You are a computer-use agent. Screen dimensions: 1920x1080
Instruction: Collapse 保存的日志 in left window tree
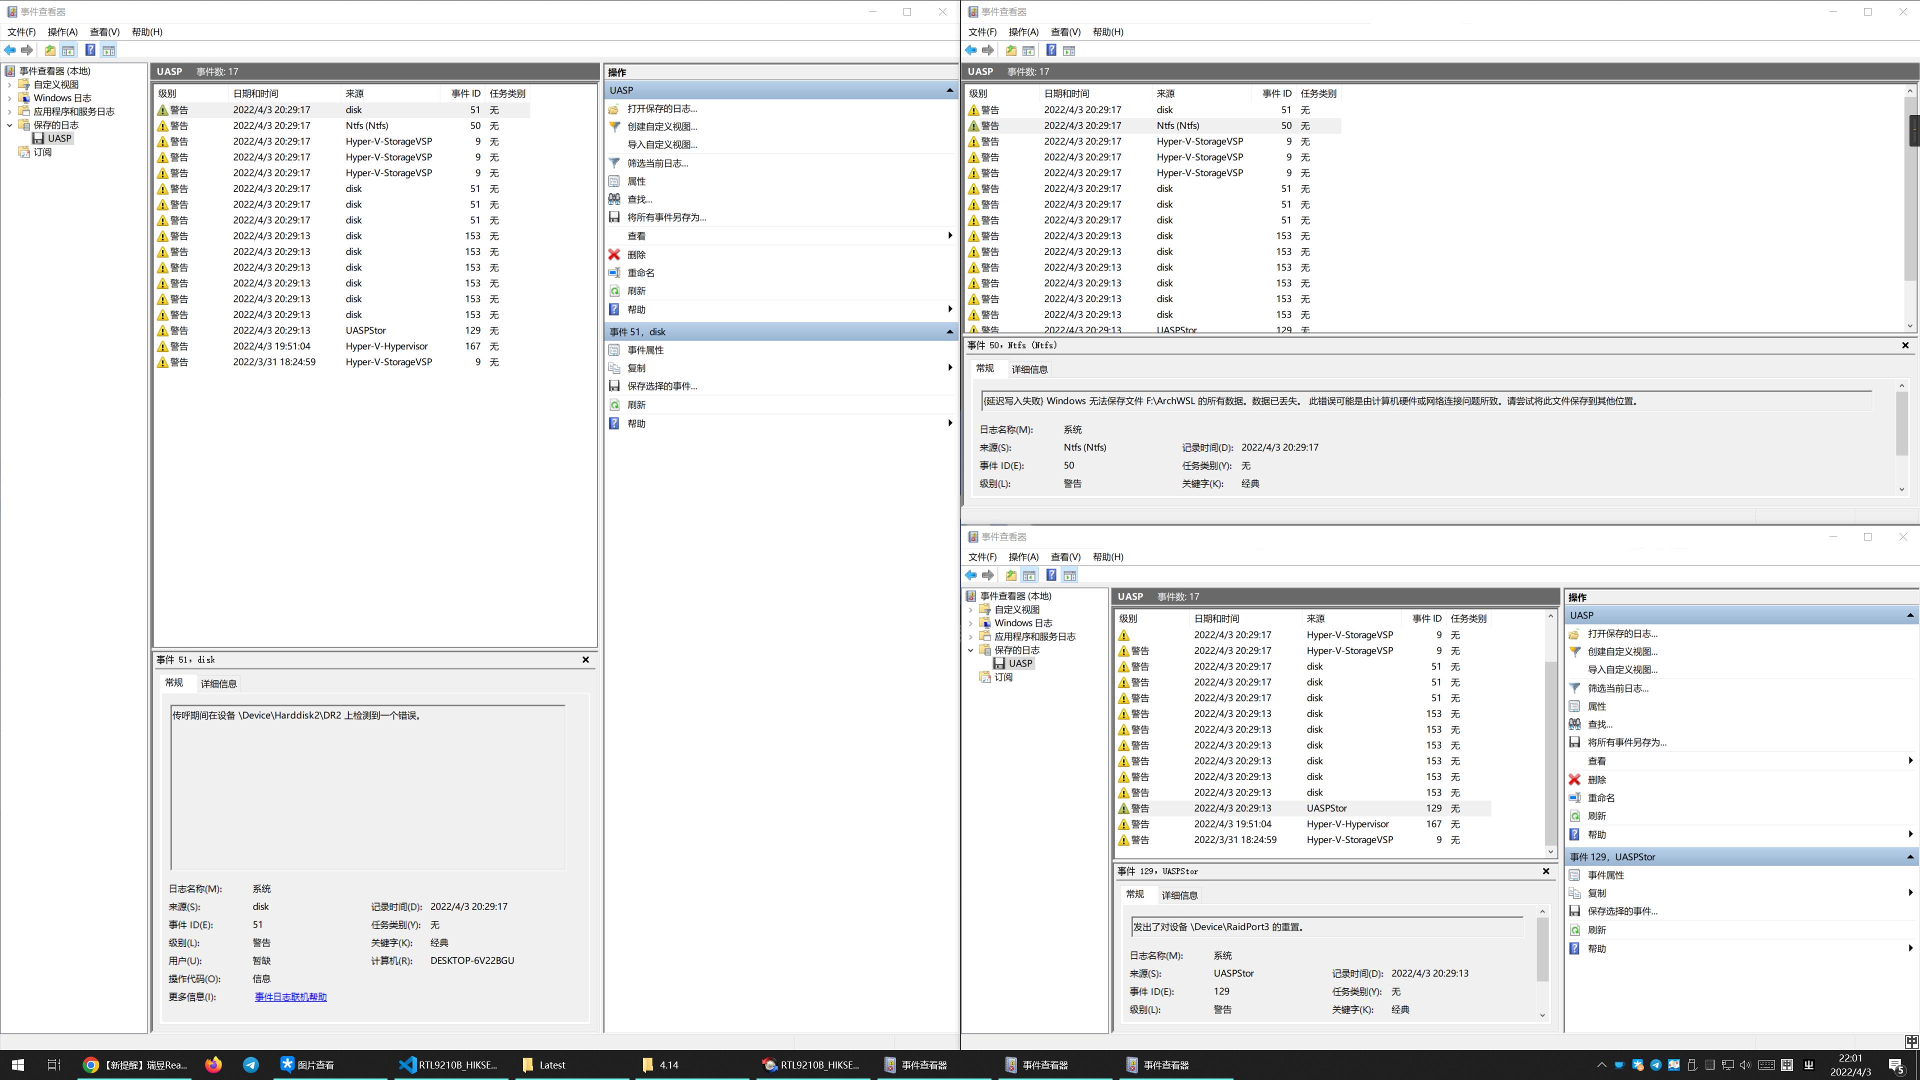pos(9,124)
